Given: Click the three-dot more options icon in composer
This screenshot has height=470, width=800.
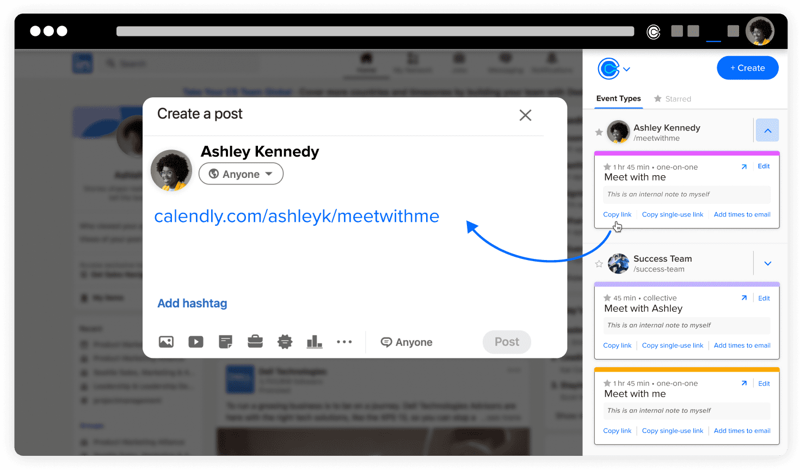Looking at the screenshot, I should [344, 342].
